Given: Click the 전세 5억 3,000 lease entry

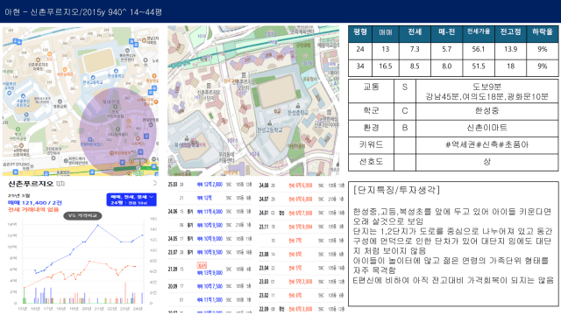Looking at the screenshot, I should pos(301,282).
